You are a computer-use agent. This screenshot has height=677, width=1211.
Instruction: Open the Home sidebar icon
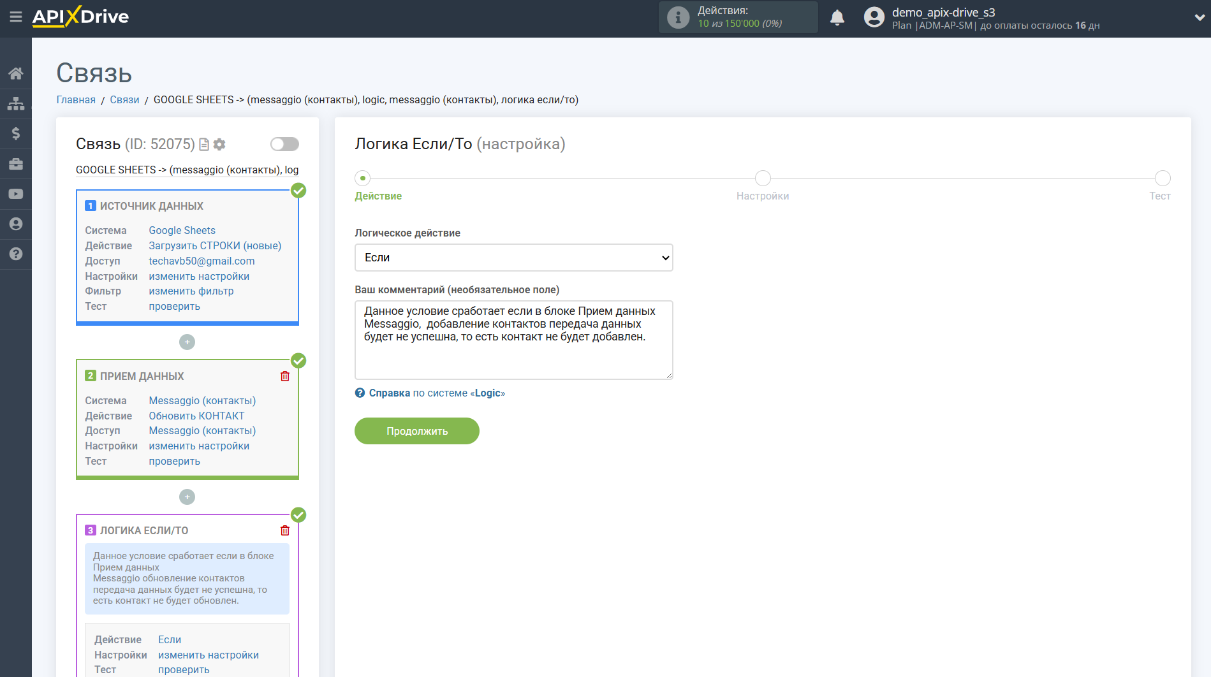(16, 73)
